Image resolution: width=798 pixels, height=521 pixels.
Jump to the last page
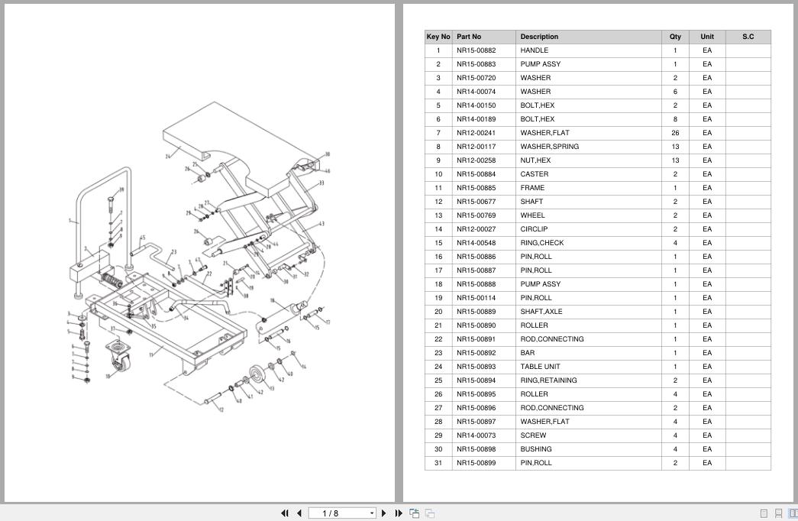399,513
